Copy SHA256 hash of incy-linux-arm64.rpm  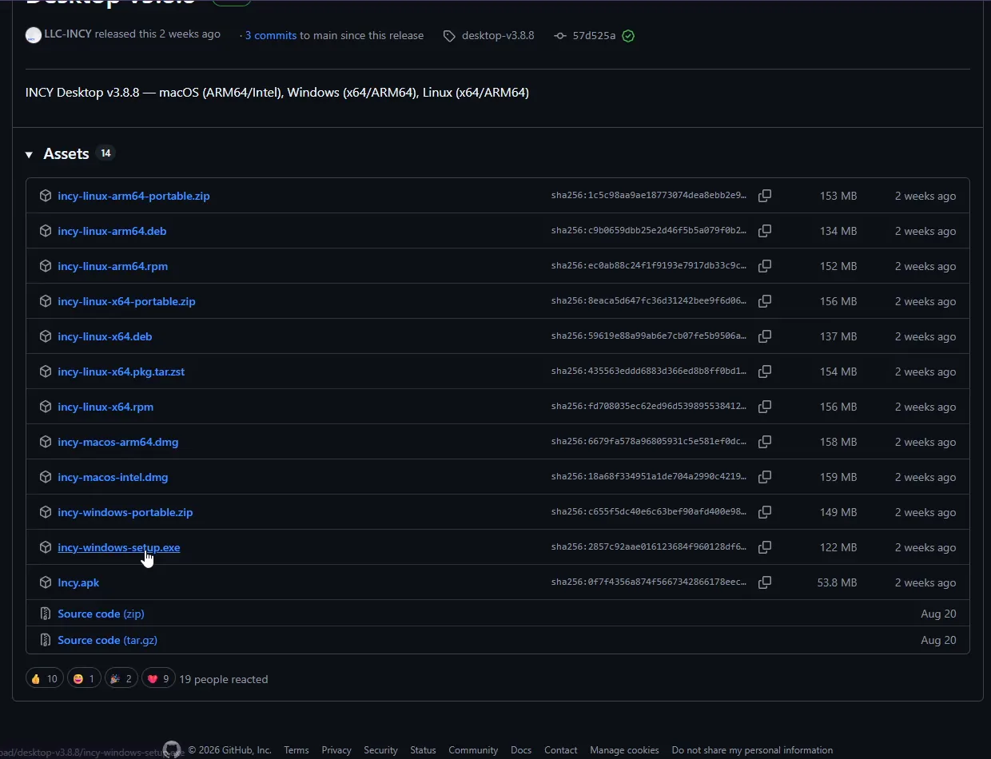point(765,266)
